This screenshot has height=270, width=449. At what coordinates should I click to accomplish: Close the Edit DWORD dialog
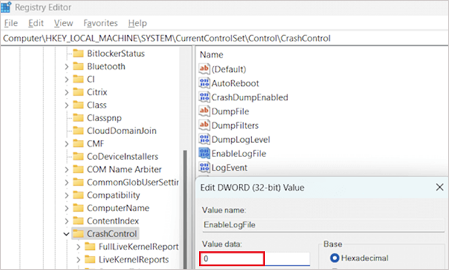(x=439, y=187)
